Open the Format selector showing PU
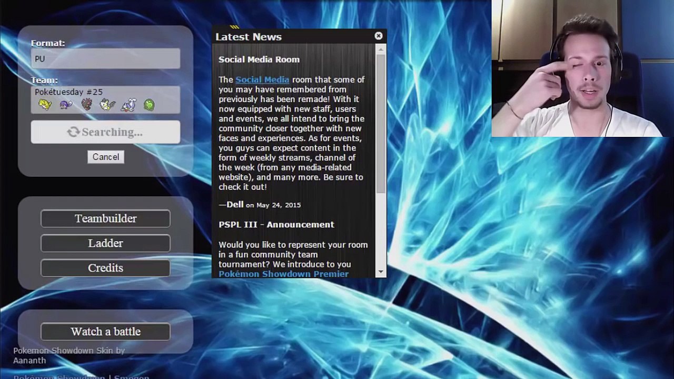 coord(105,59)
